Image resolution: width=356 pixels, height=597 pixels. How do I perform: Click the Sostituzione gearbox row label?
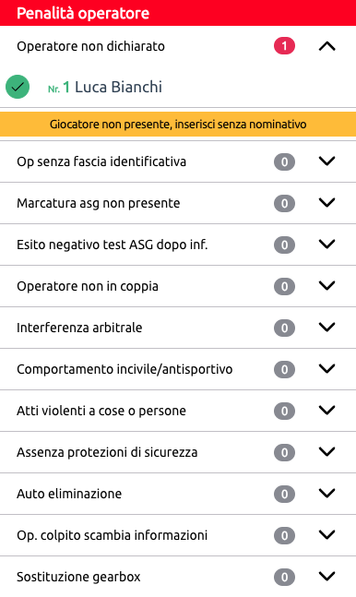[78, 577]
